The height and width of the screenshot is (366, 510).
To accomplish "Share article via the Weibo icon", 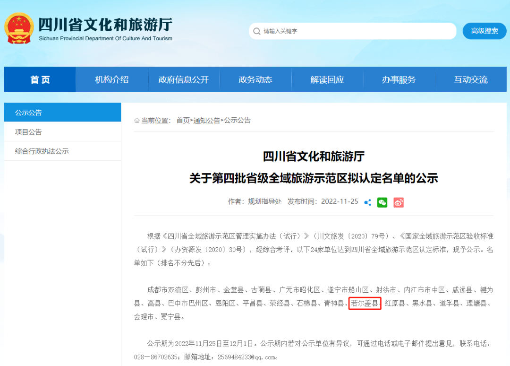I will click(398, 202).
